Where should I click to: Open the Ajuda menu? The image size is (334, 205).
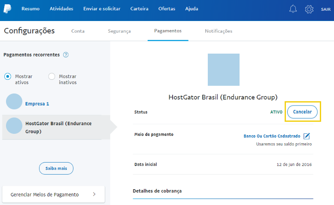click(192, 9)
